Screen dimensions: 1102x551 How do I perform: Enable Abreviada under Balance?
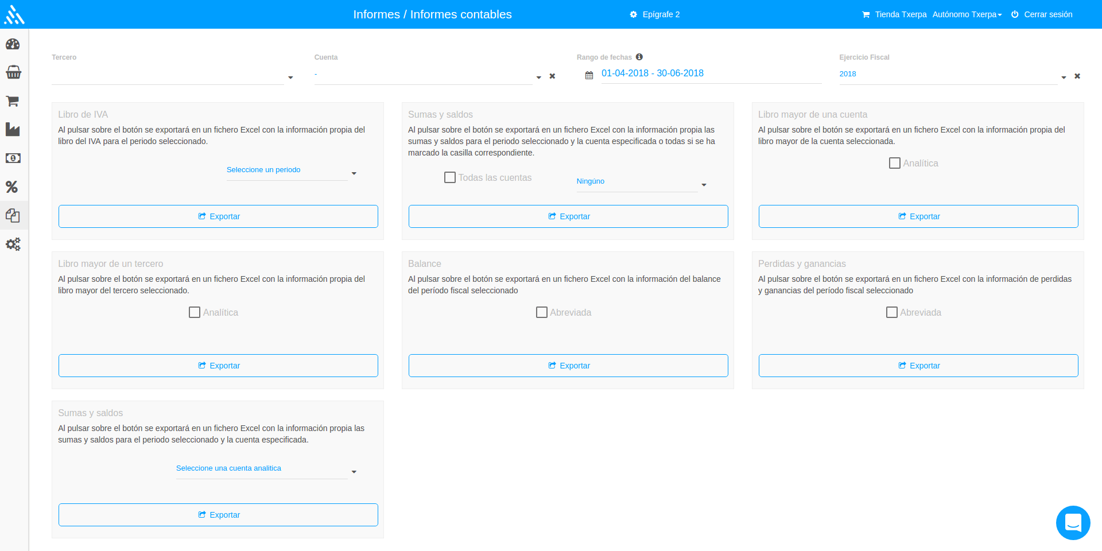(x=542, y=312)
